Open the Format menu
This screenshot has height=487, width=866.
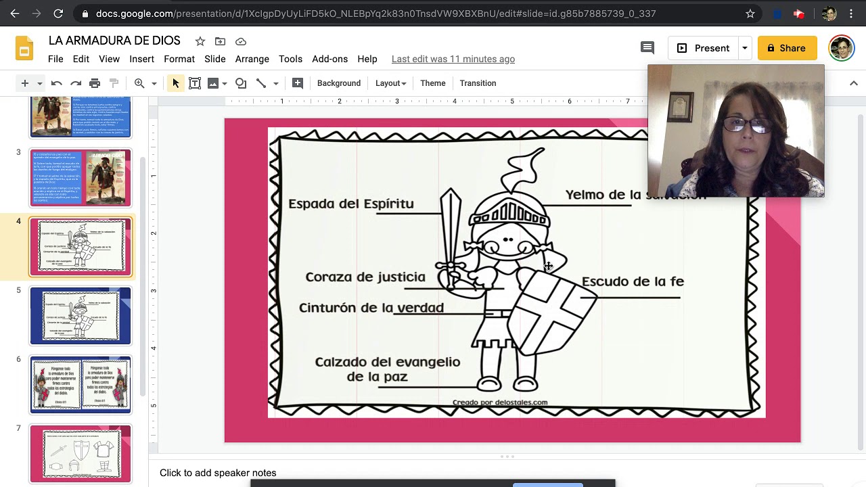tap(179, 59)
